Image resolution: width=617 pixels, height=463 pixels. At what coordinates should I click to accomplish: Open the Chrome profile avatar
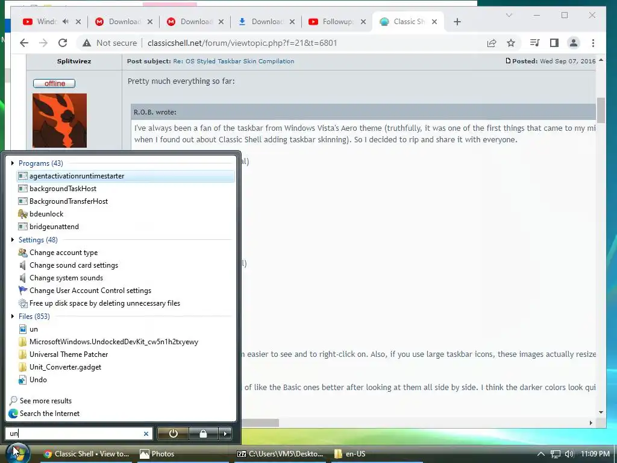[x=574, y=43]
